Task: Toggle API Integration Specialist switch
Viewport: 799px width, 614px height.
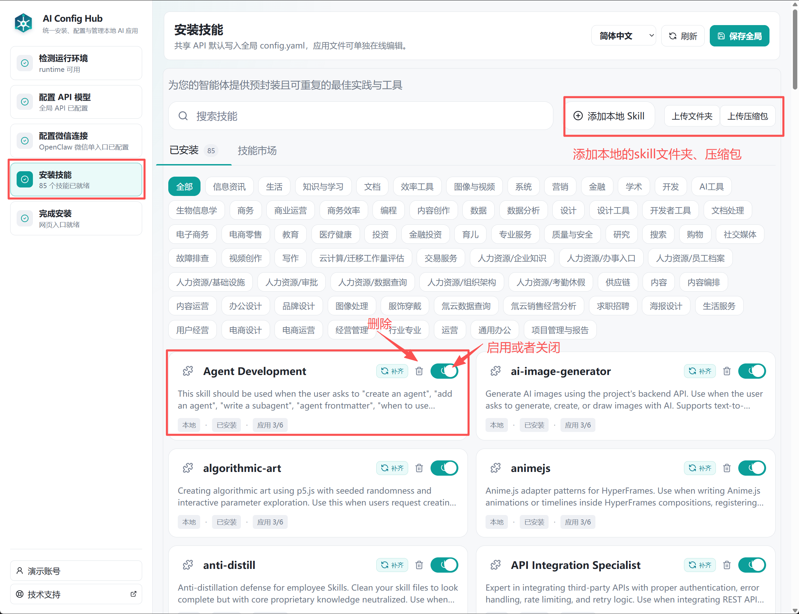Action: [x=752, y=565]
